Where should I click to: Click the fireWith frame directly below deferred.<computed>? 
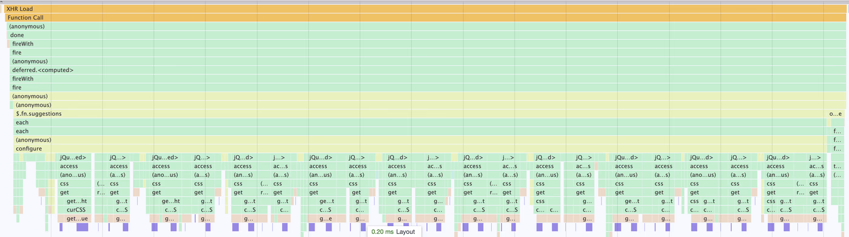coord(427,79)
